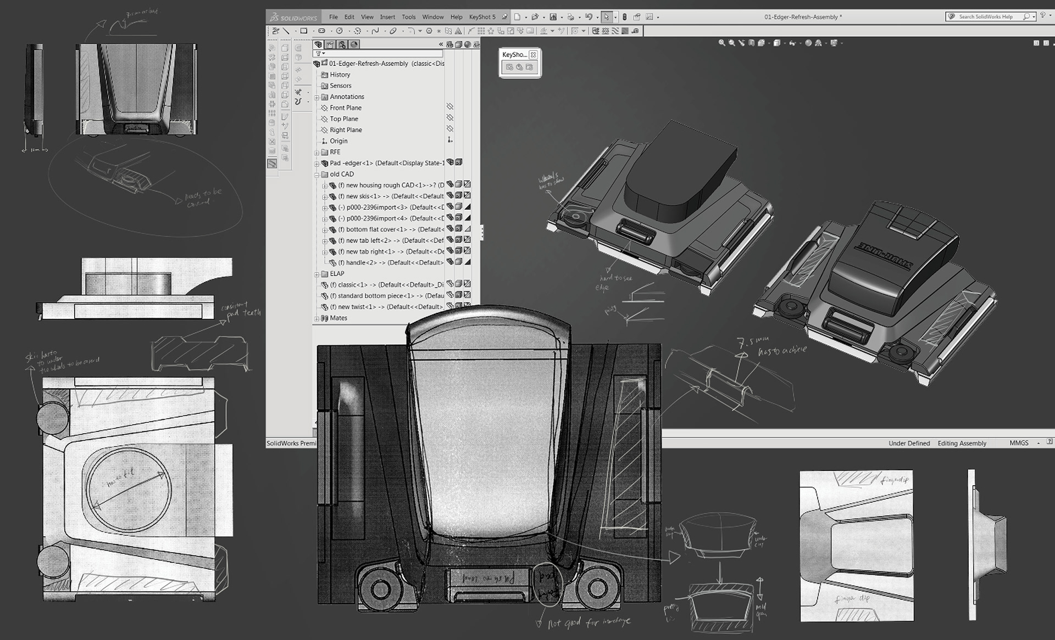1055x640 pixels.
Task: Select the Line sketch tool
Action: [286, 31]
